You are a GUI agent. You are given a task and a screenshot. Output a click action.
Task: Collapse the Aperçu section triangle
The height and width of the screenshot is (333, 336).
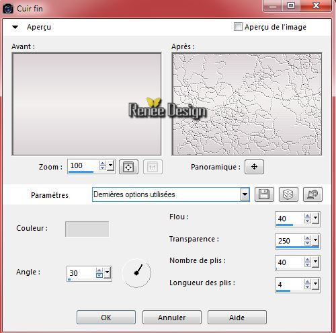coord(15,27)
